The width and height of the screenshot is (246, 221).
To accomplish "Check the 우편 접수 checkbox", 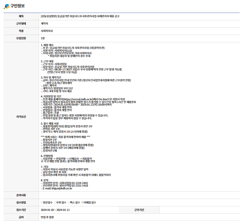I will tap(55, 203).
